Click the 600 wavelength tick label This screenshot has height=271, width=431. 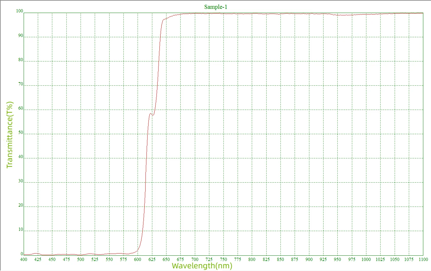click(138, 259)
